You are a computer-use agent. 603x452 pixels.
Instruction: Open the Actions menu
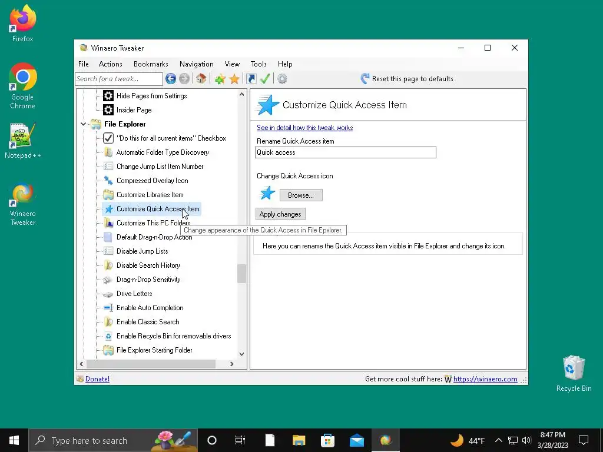(x=110, y=64)
